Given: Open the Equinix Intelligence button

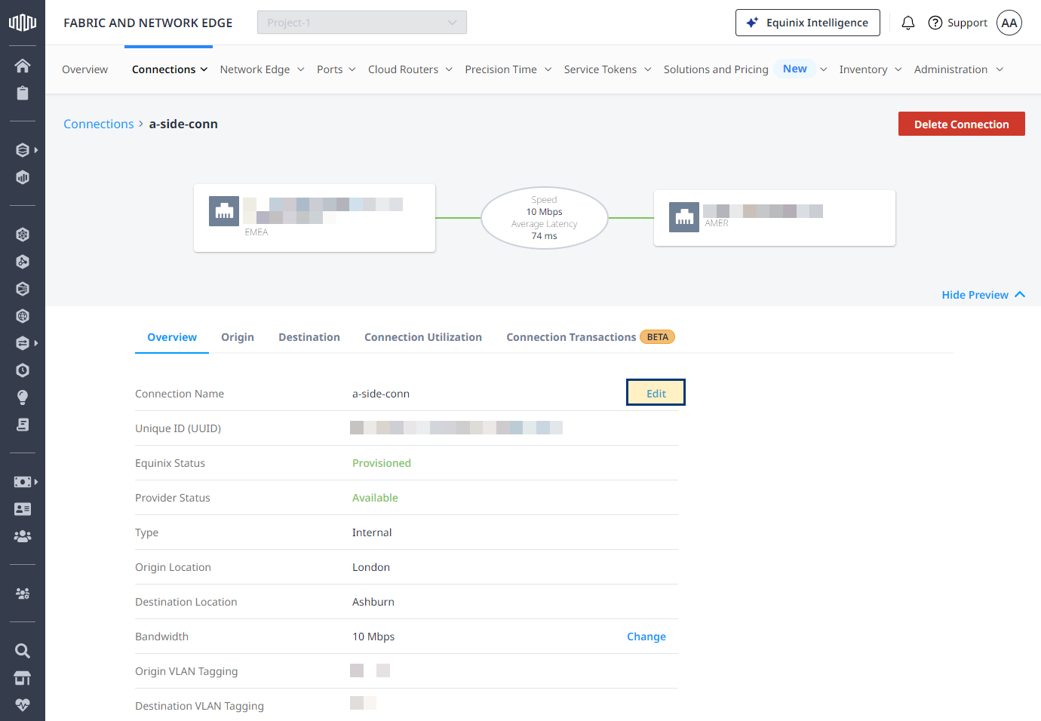Looking at the screenshot, I should pos(807,23).
